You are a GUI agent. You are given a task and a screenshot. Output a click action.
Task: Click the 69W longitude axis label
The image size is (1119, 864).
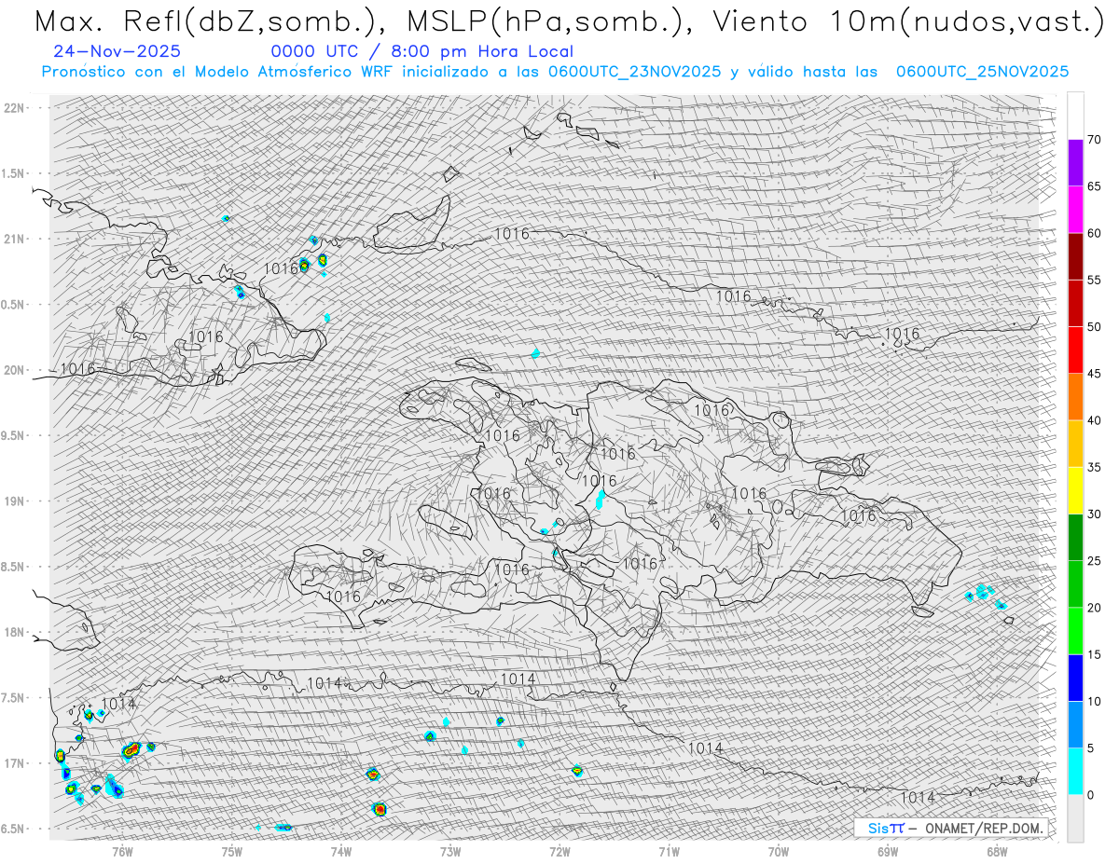[888, 852]
